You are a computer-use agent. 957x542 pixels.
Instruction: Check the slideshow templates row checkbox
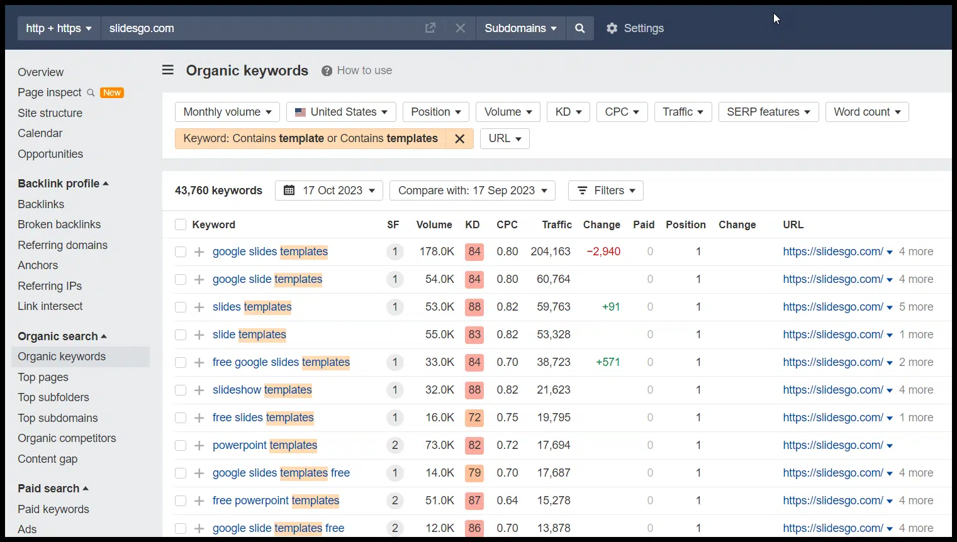pyautogui.click(x=181, y=390)
